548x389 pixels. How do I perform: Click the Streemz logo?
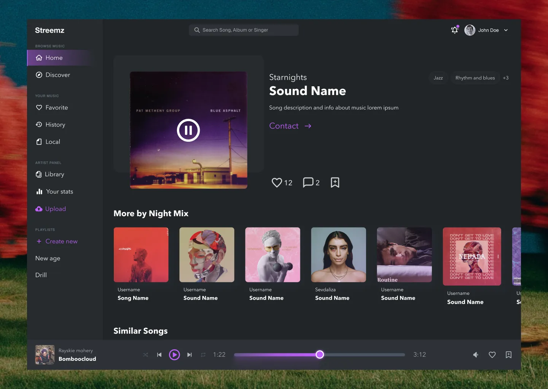point(50,30)
